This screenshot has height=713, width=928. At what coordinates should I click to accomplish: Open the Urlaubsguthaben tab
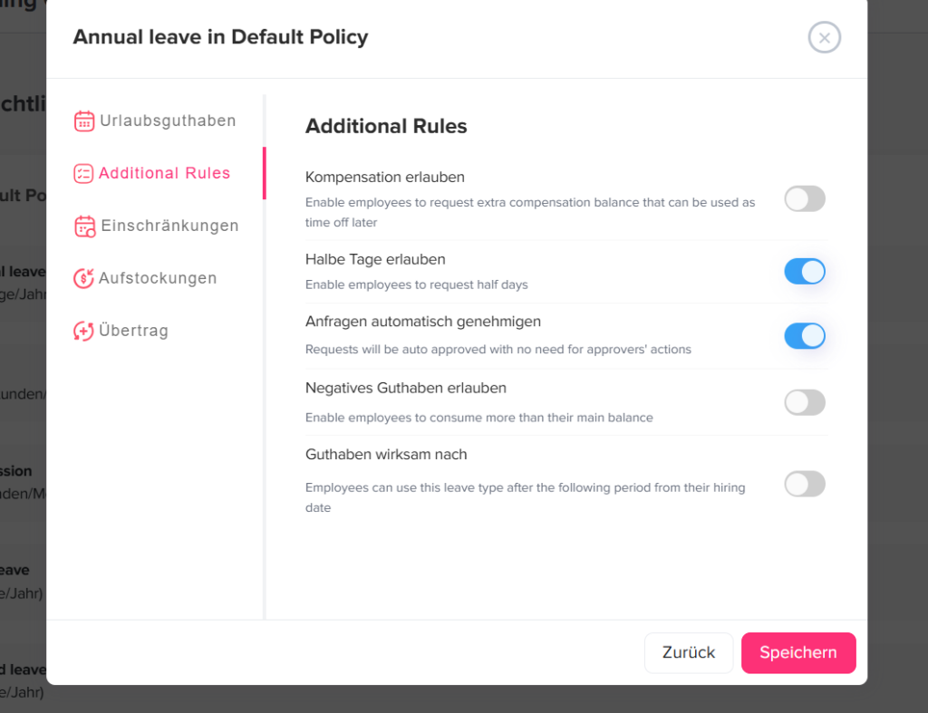[168, 121]
